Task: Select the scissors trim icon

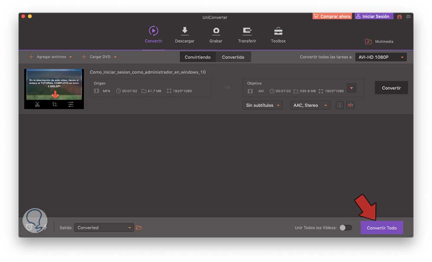Action: pos(37,104)
